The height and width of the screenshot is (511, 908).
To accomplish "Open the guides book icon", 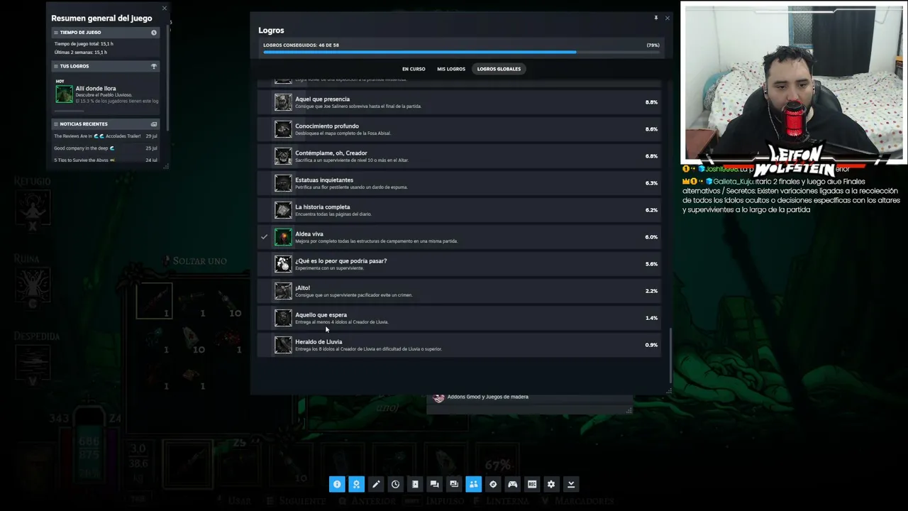I will 415,484.
